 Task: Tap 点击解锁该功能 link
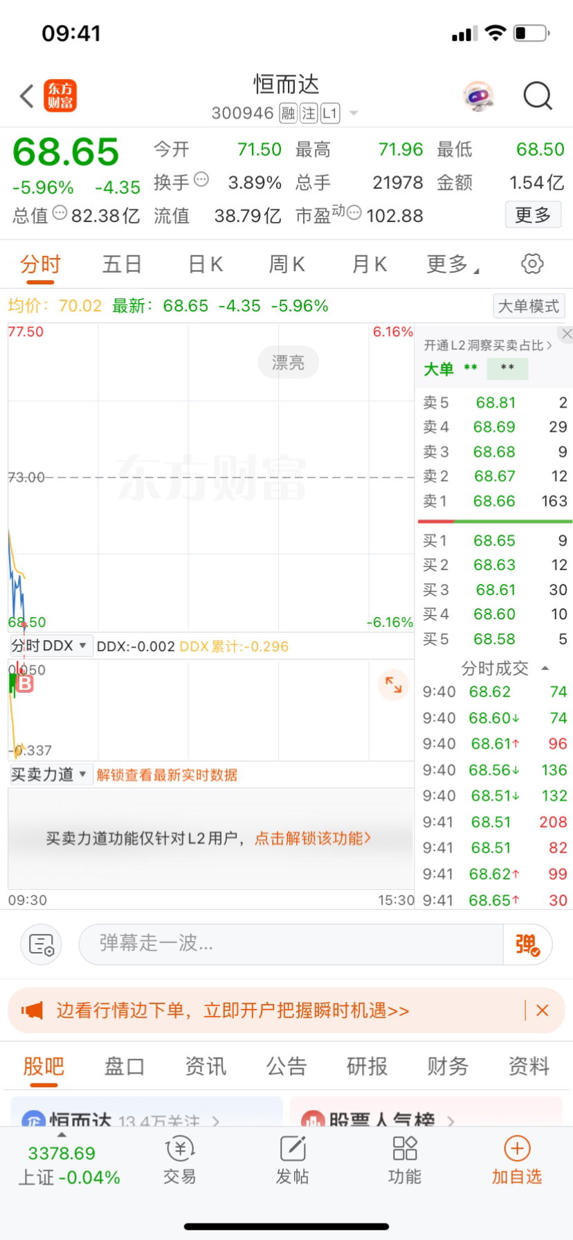pyautogui.click(x=313, y=838)
